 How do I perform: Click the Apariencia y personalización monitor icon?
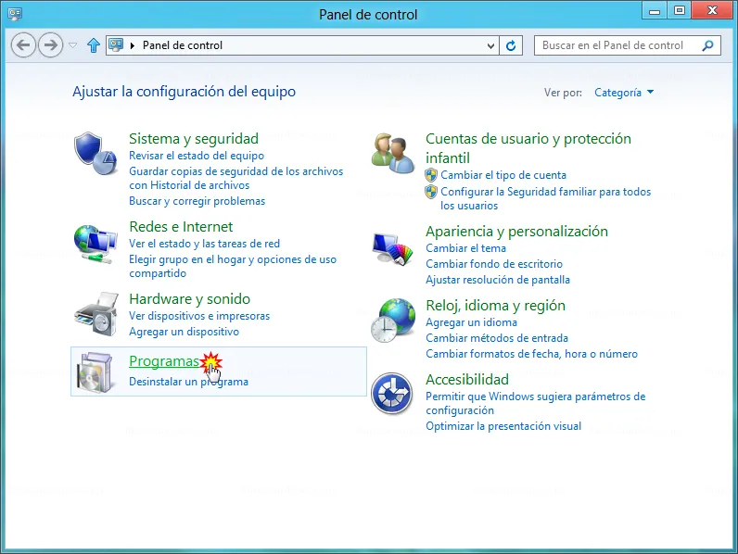tap(392, 249)
